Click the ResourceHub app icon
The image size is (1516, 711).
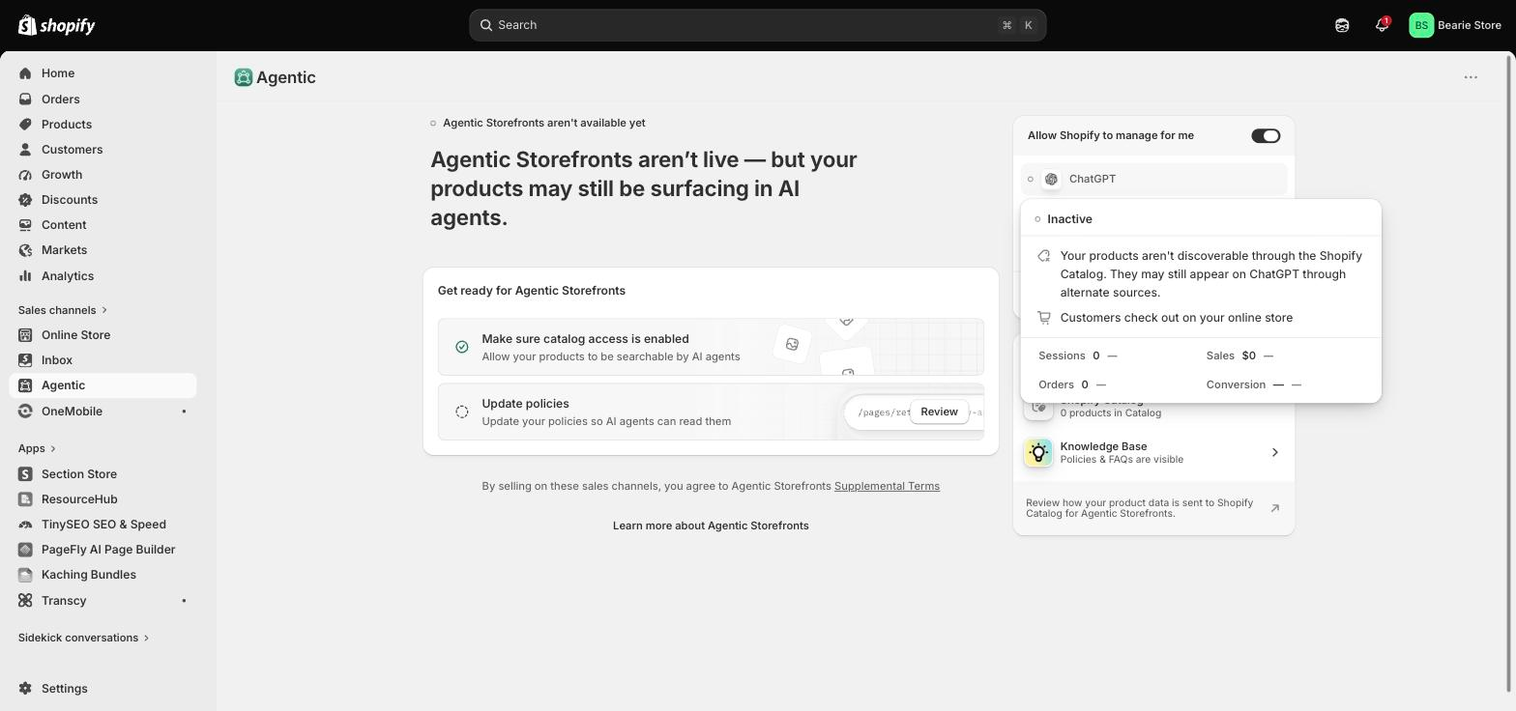click(25, 498)
